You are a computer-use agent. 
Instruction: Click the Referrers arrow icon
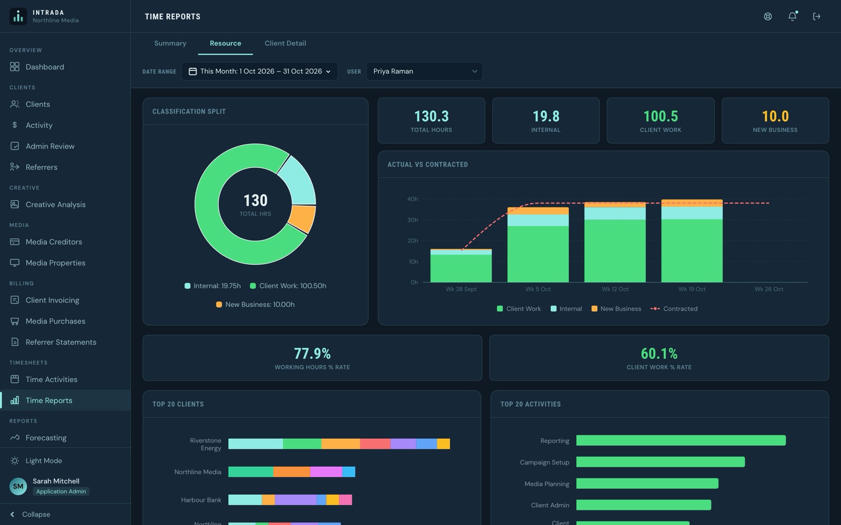15,167
